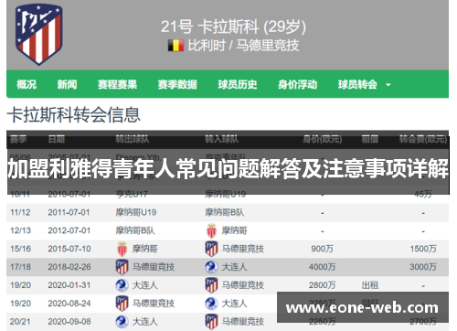Click Monaco crest in 15/16 row
The height and width of the screenshot is (331, 457).
click(122, 249)
